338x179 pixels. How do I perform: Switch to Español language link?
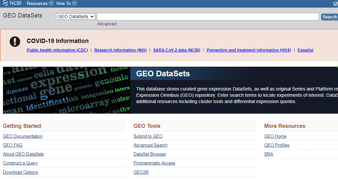[305, 50]
